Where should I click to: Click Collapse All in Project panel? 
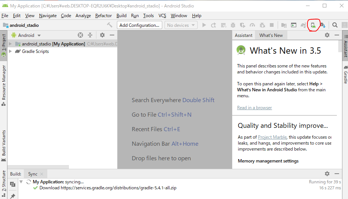(90, 35)
